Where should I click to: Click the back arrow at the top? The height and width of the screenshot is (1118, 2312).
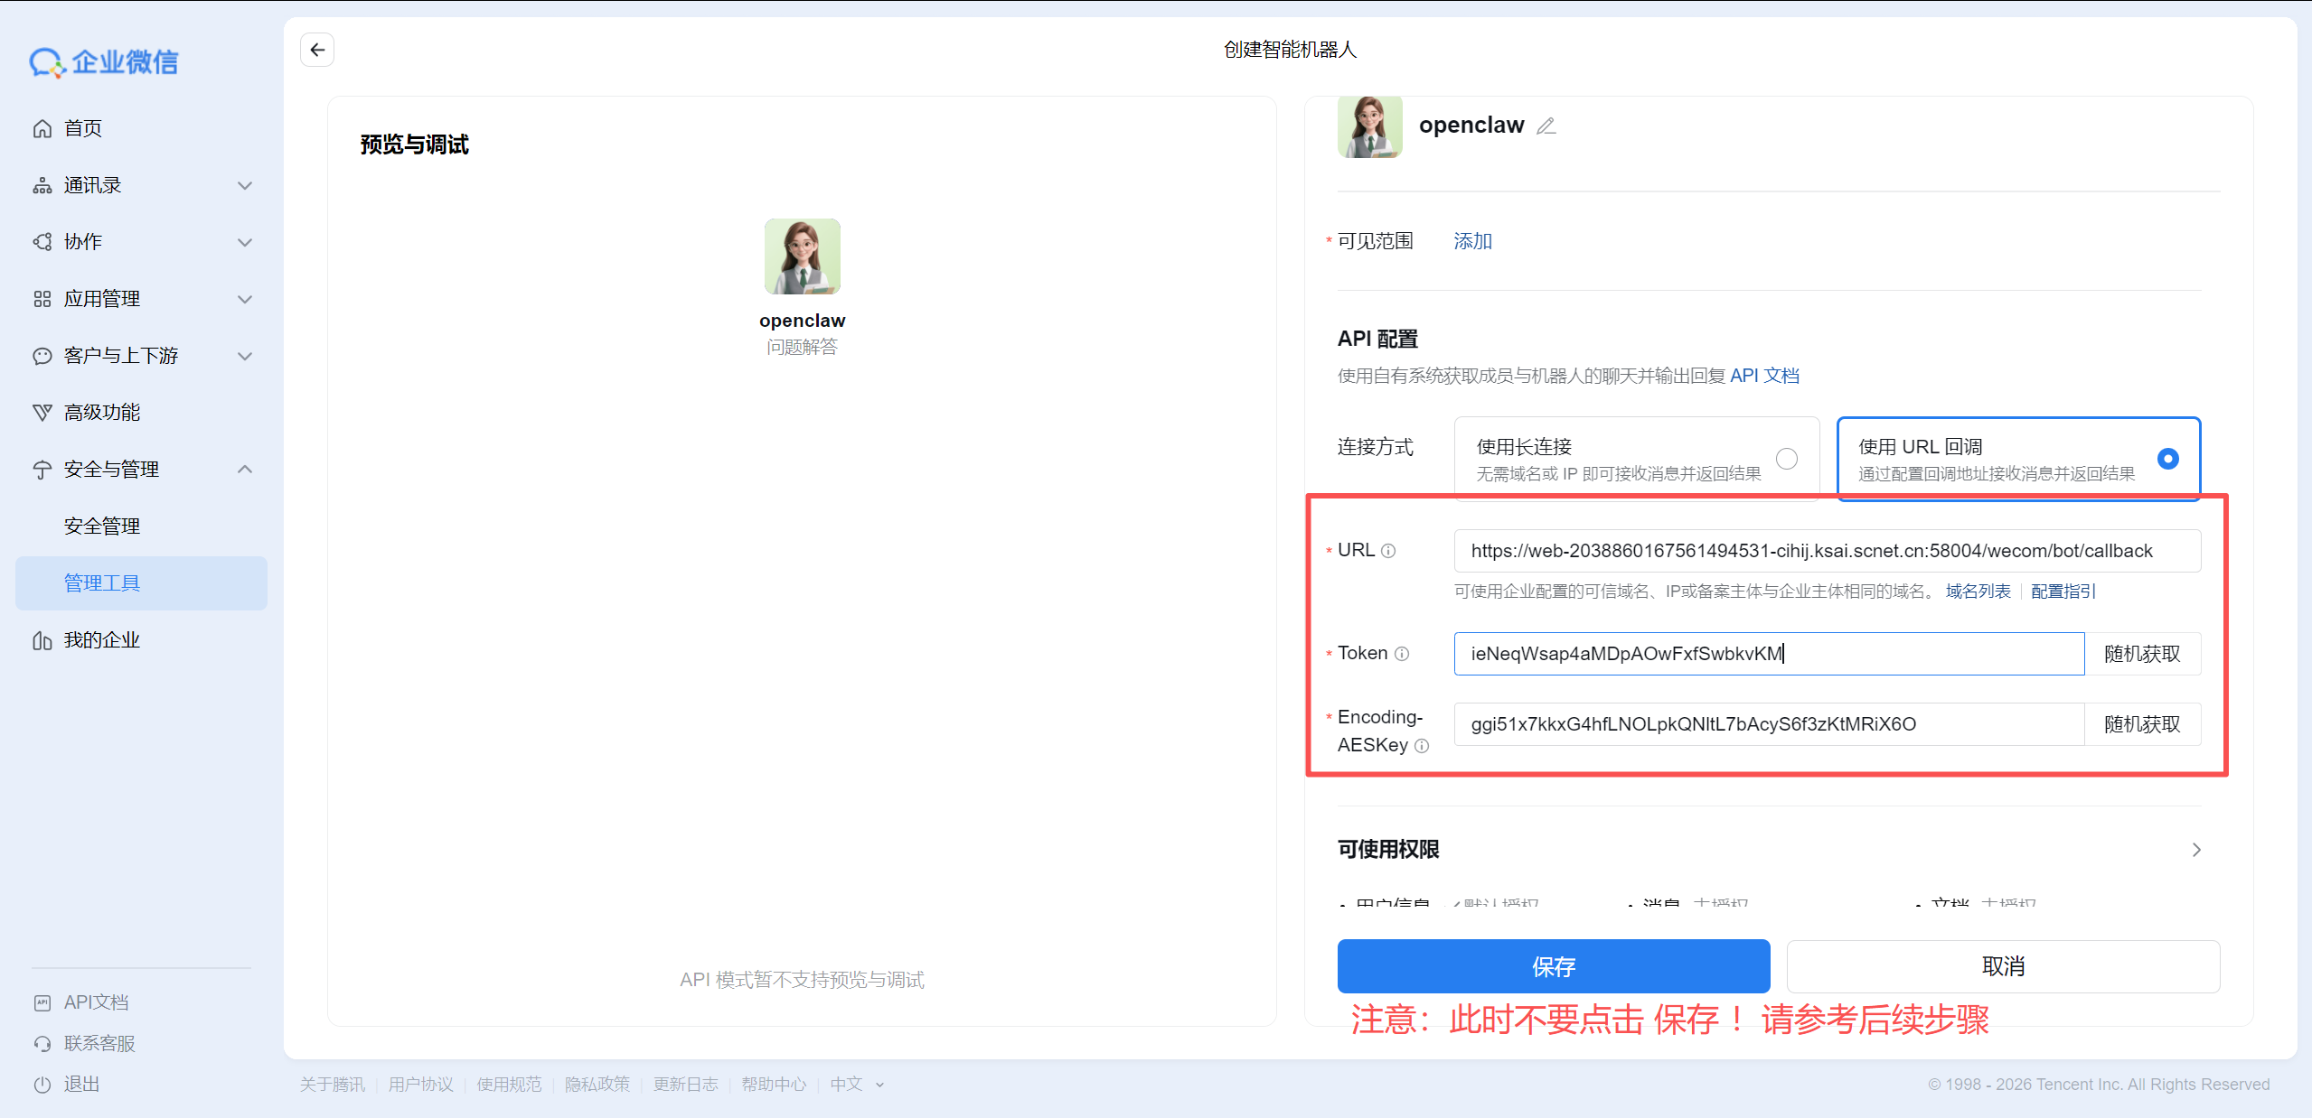click(316, 50)
